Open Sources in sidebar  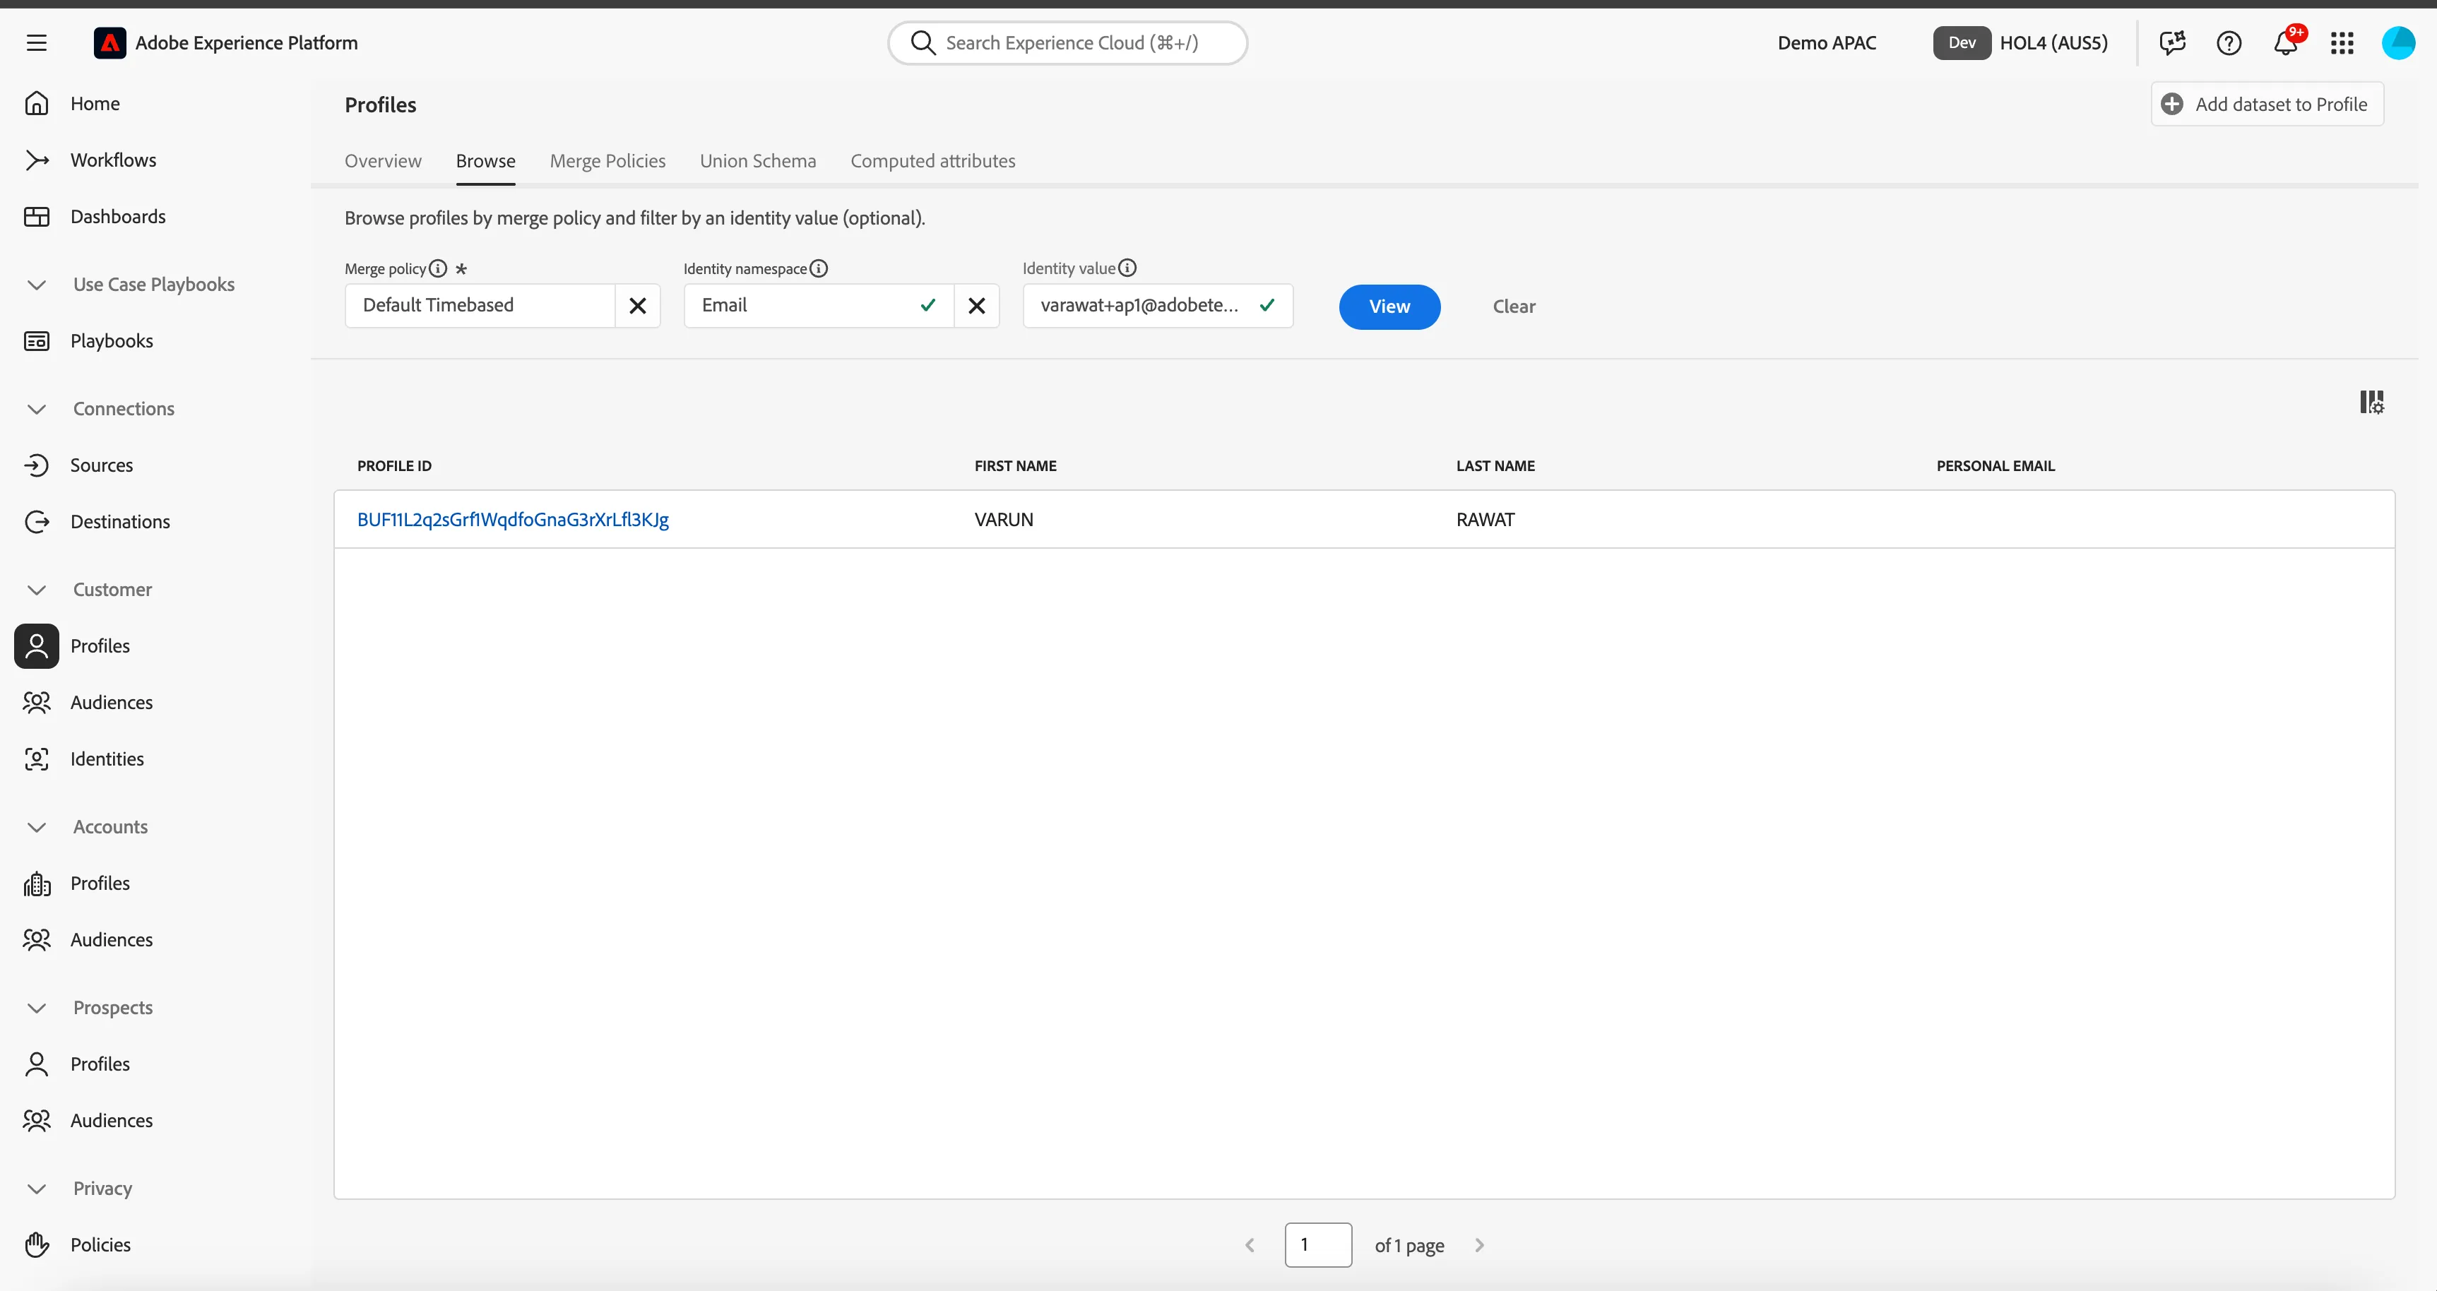(101, 465)
